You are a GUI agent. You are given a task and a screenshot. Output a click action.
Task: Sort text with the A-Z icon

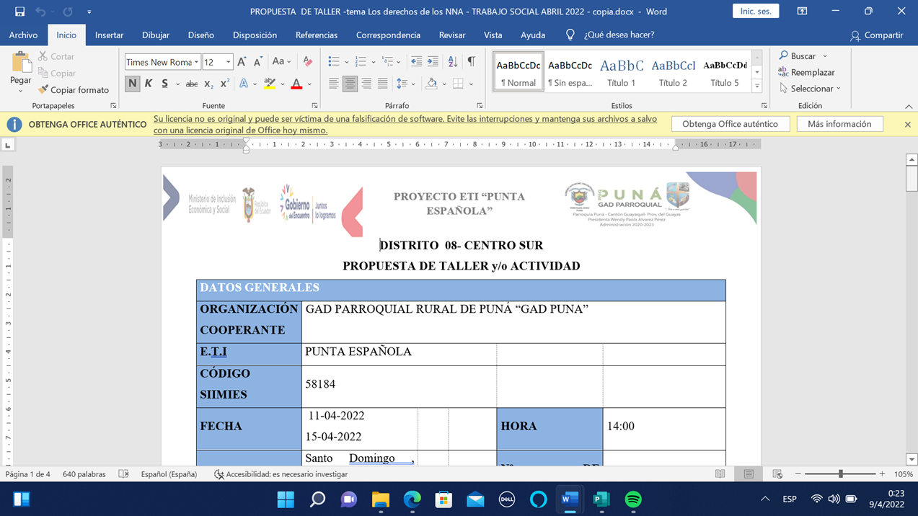tap(452, 62)
